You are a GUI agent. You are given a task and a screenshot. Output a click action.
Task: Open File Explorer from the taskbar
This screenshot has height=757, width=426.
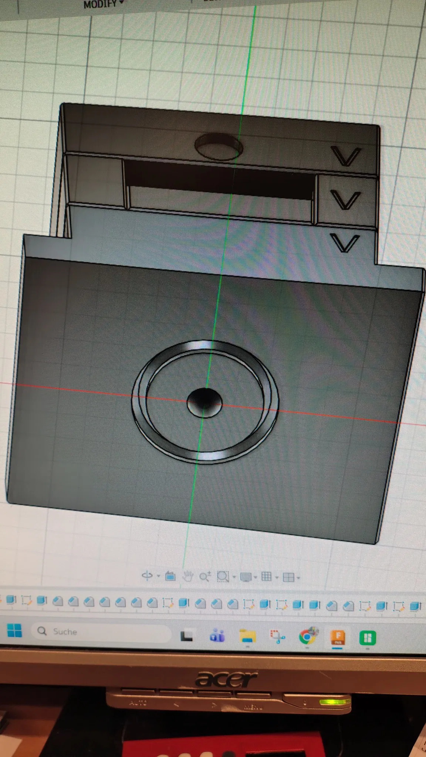[x=247, y=636]
